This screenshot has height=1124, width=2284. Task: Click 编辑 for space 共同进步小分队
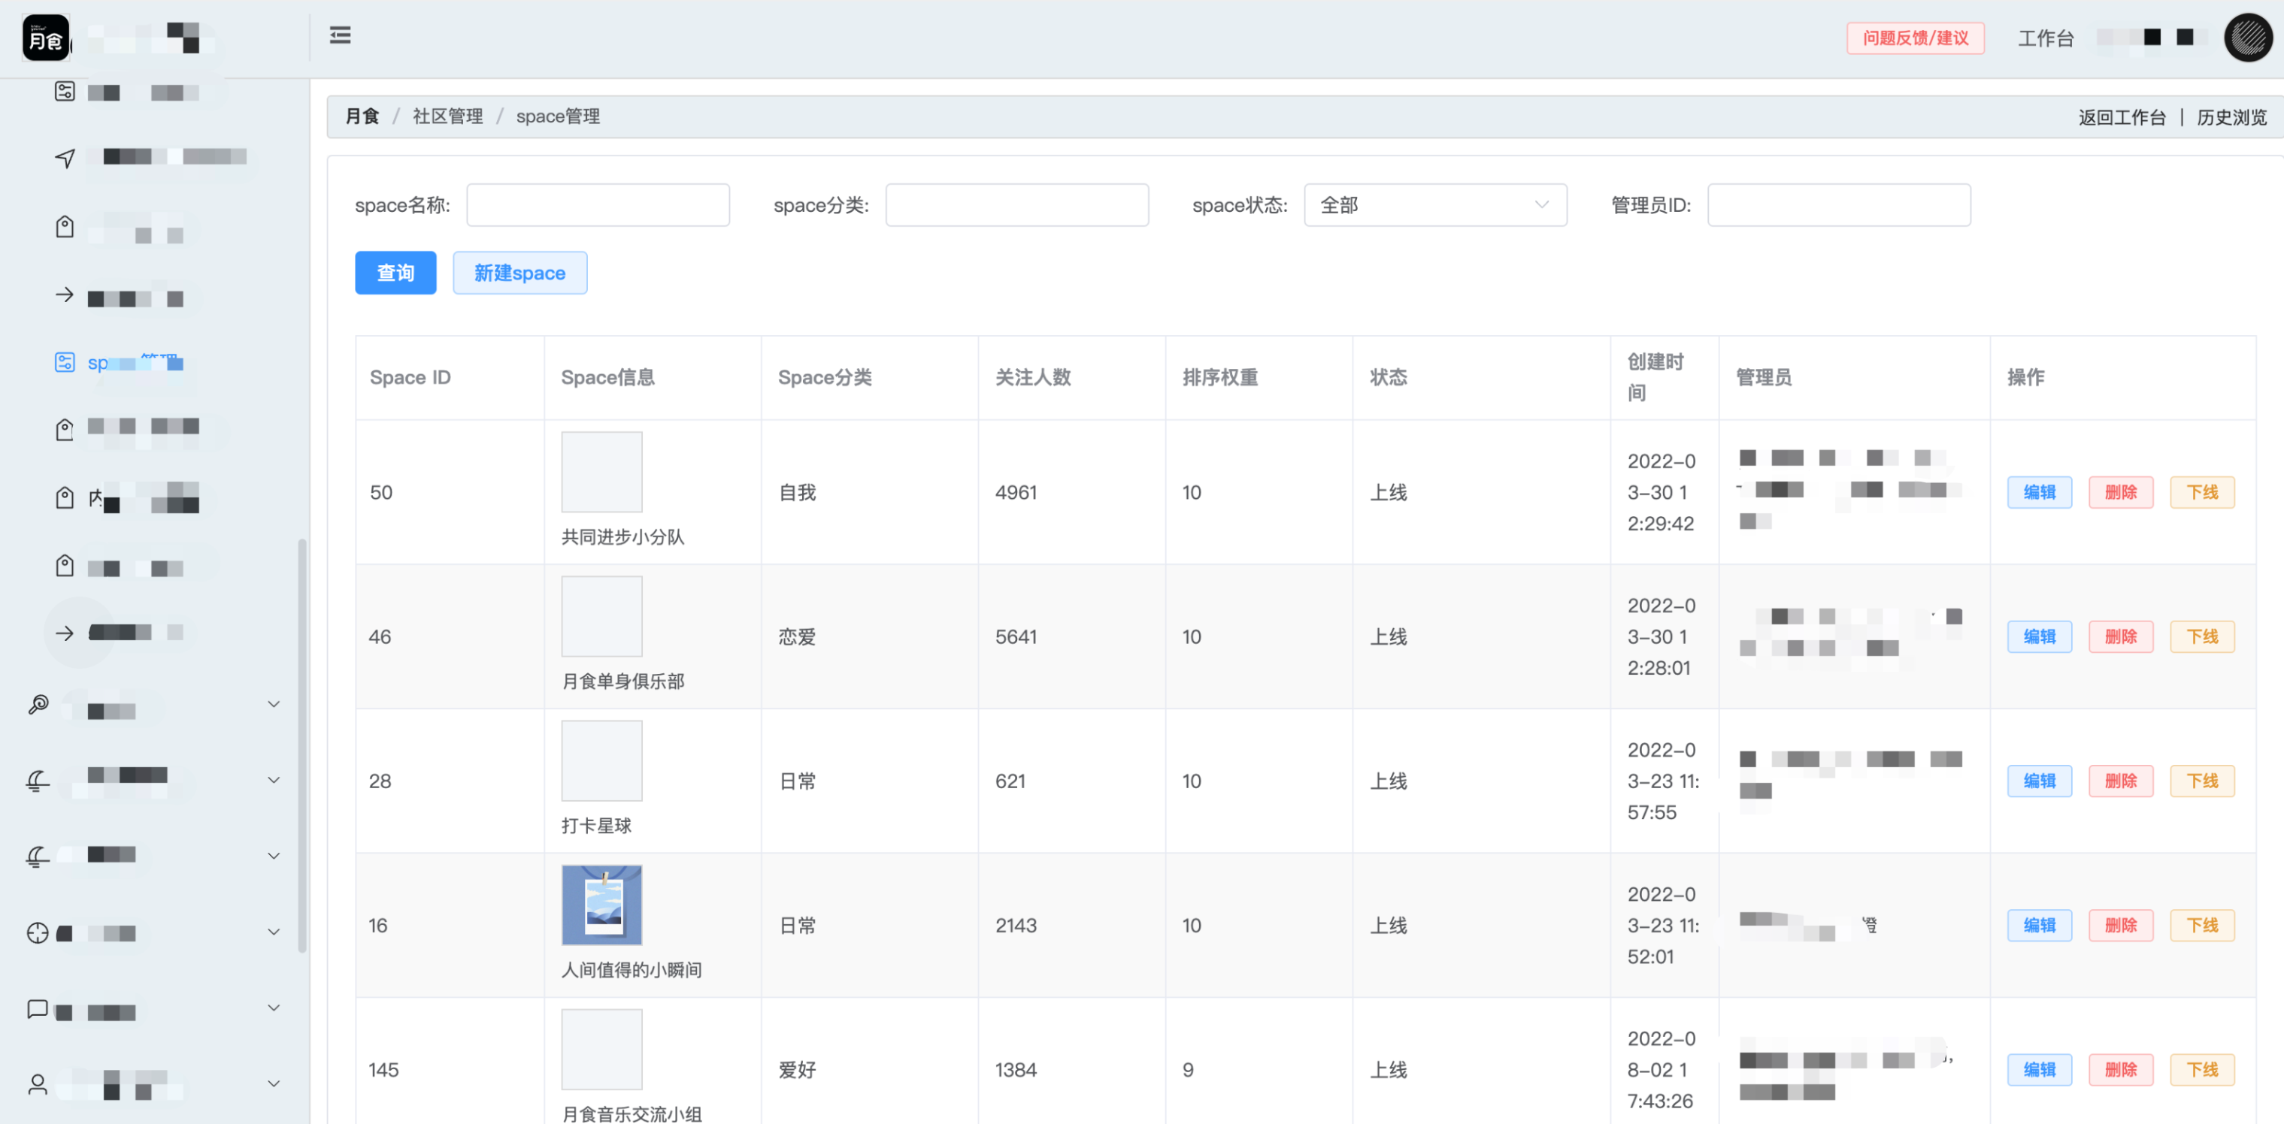2039,493
